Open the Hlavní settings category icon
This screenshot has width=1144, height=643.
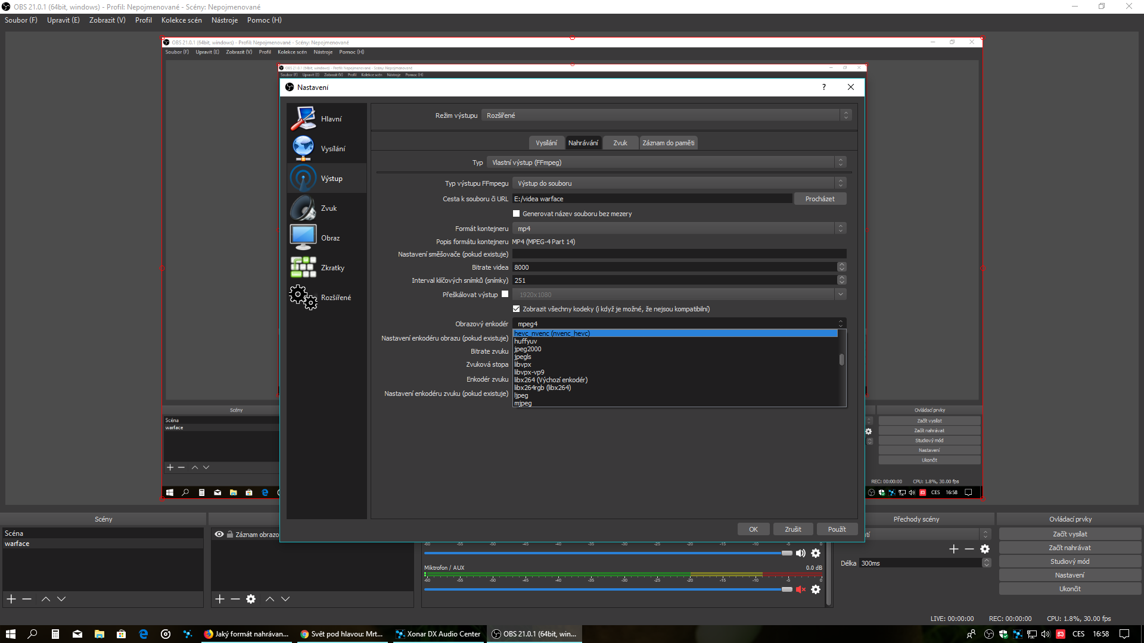(303, 118)
